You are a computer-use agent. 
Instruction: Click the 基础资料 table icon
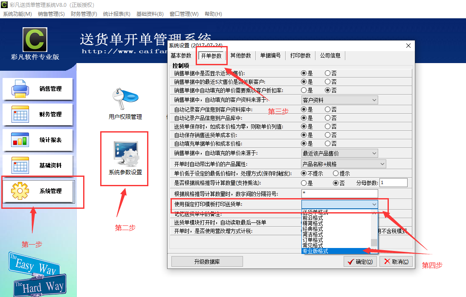[x=20, y=165]
